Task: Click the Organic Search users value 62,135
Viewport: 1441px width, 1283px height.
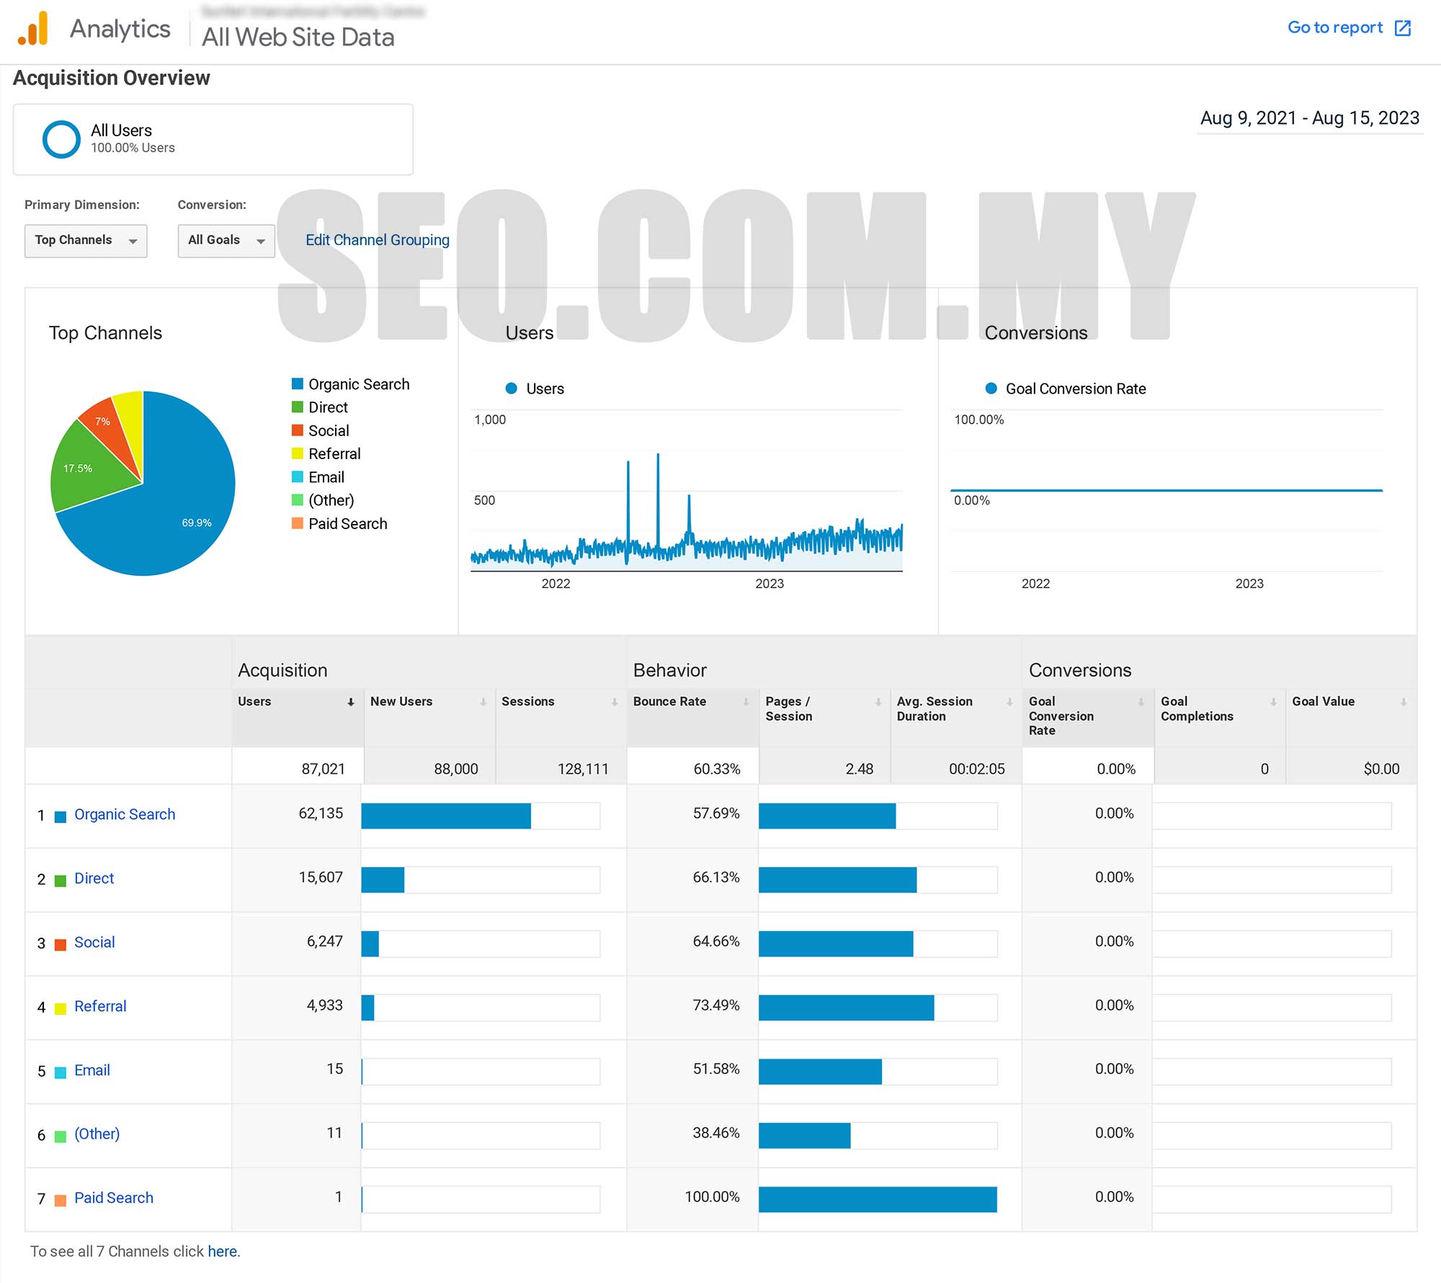Action: (x=321, y=814)
